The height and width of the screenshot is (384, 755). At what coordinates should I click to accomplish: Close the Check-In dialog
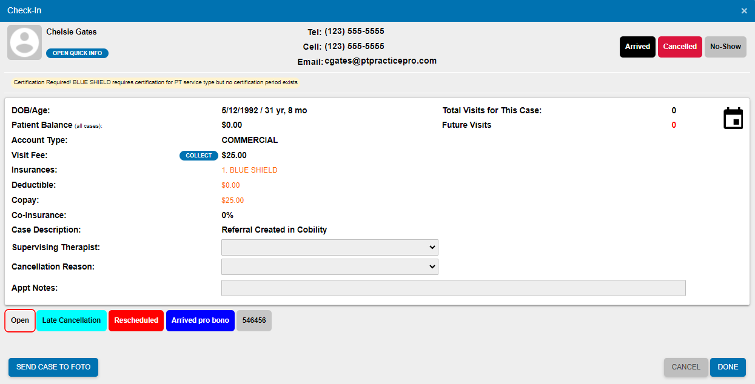point(744,10)
